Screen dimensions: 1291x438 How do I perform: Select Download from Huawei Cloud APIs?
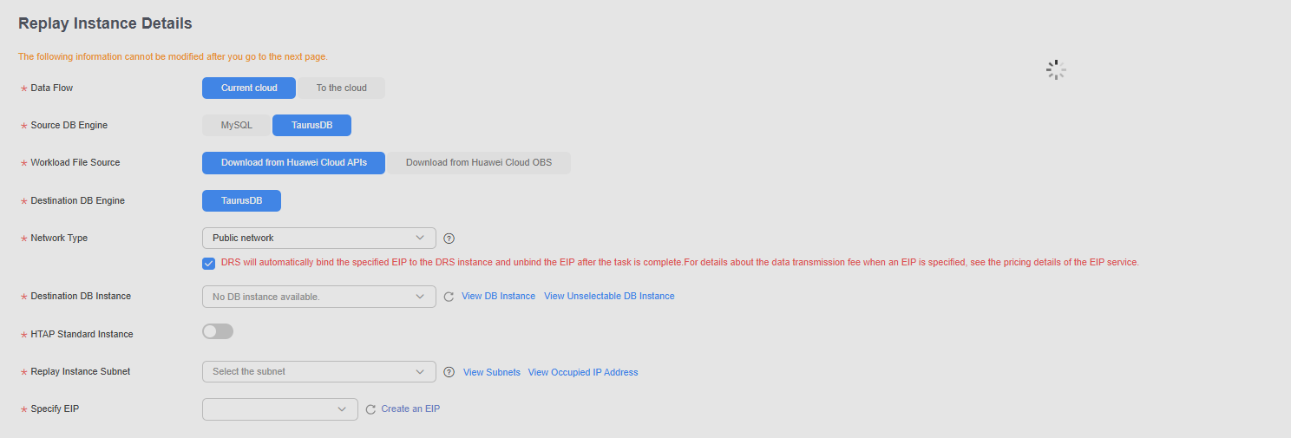[293, 162]
